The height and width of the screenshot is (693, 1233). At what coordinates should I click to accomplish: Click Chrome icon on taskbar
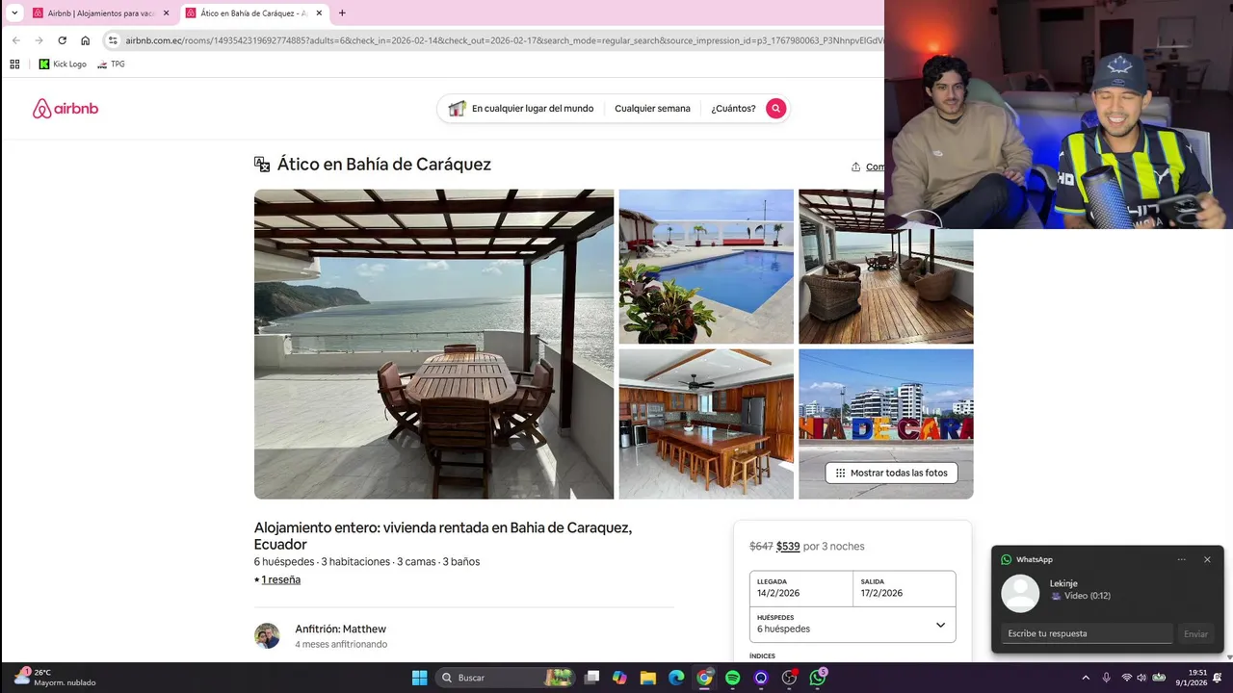point(704,678)
